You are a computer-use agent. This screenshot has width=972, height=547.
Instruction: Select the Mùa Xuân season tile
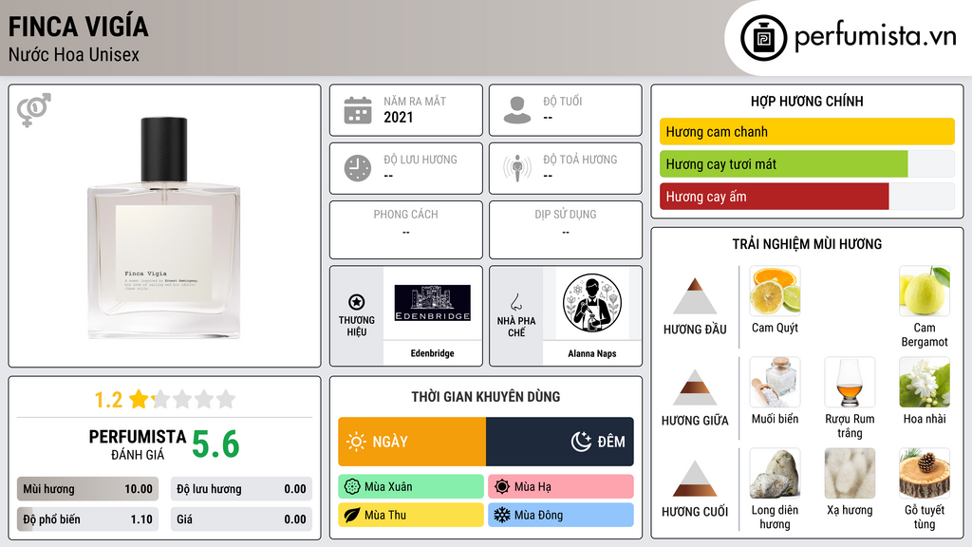pyautogui.click(x=411, y=487)
